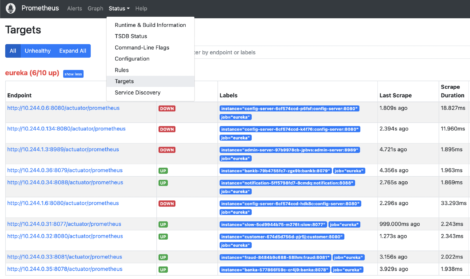The width and height of the screenshot is (470, 279).
Task: Click UP badge for bankb target
Action: coord(163,171)
